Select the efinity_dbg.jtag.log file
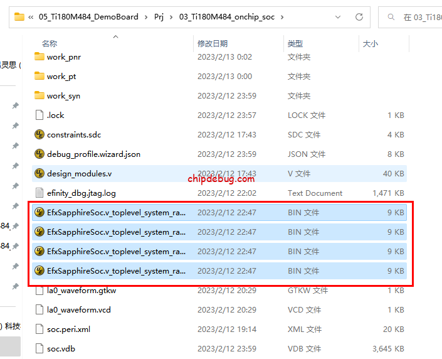 82,193
